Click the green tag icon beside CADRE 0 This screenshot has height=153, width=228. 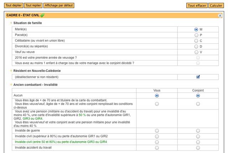pyautogui.click(x=43, y=15)
